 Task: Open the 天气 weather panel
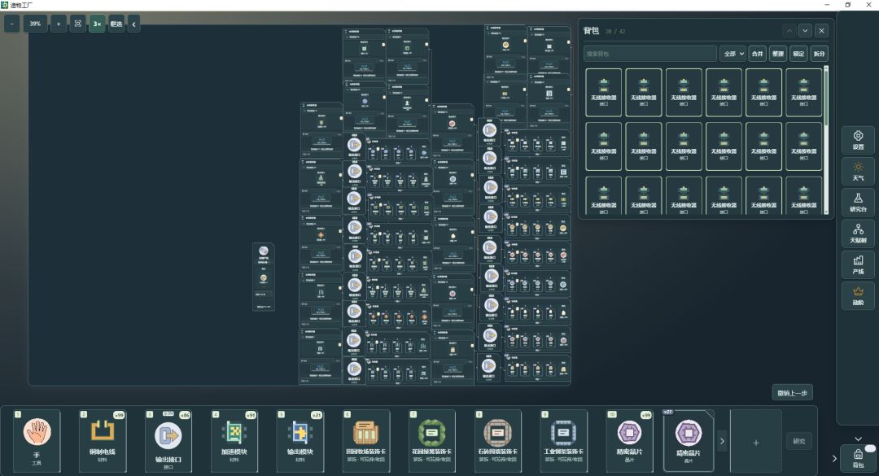(x=858, y=171)
